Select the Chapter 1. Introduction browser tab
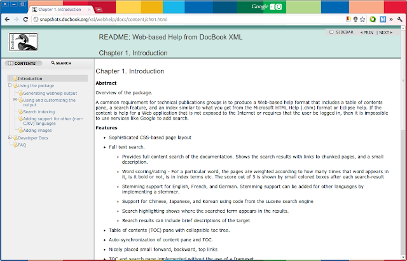The image size is (407, 261). 61,10
